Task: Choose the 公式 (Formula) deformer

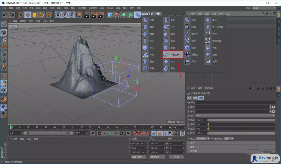Action: click(x=169, y=61)
